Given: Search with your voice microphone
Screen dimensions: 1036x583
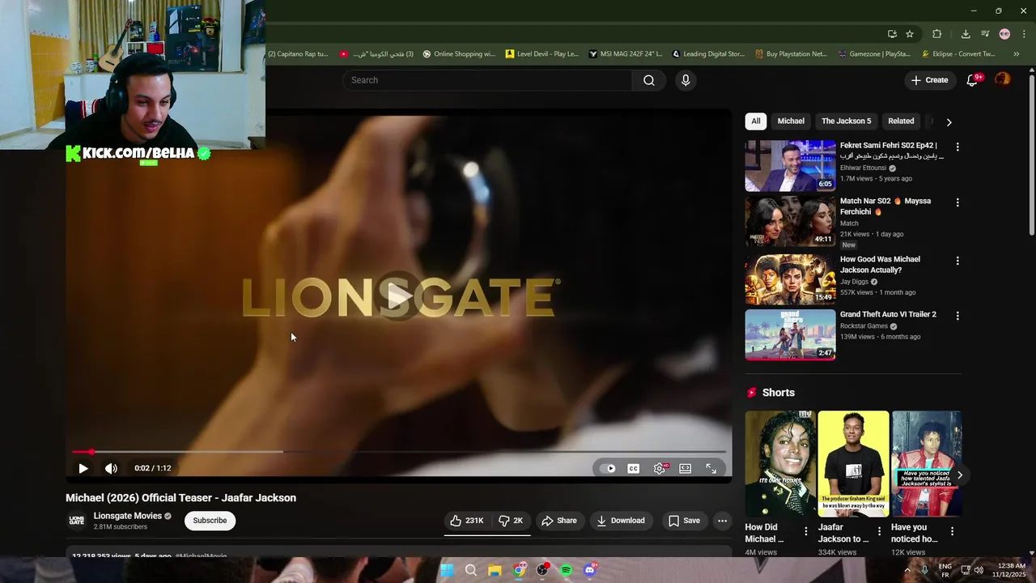Looking at the screenshot, I should click(x=686, y=80).
